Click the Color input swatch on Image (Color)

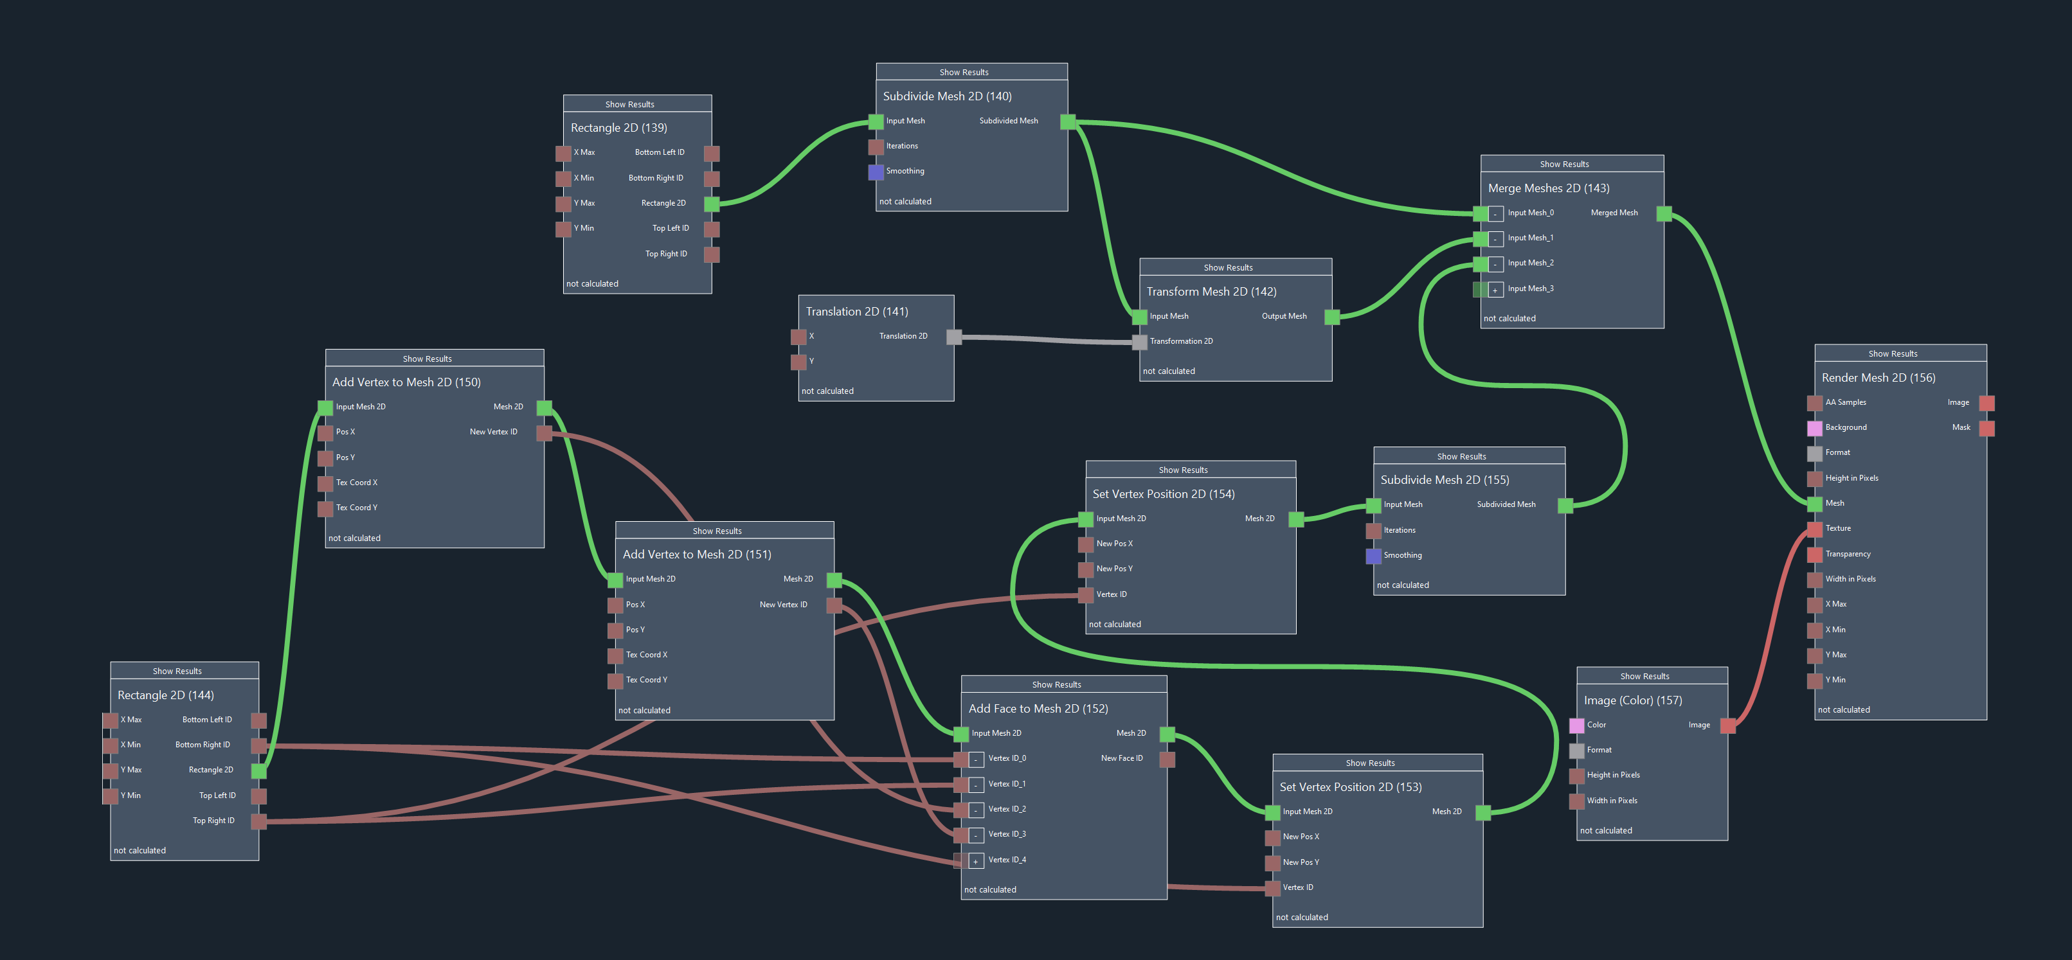1576,726
